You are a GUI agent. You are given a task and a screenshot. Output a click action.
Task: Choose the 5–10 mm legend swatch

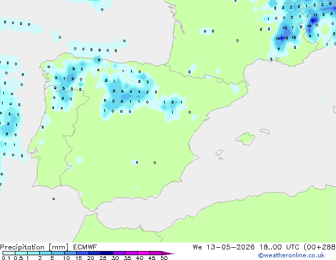(58, 253)
